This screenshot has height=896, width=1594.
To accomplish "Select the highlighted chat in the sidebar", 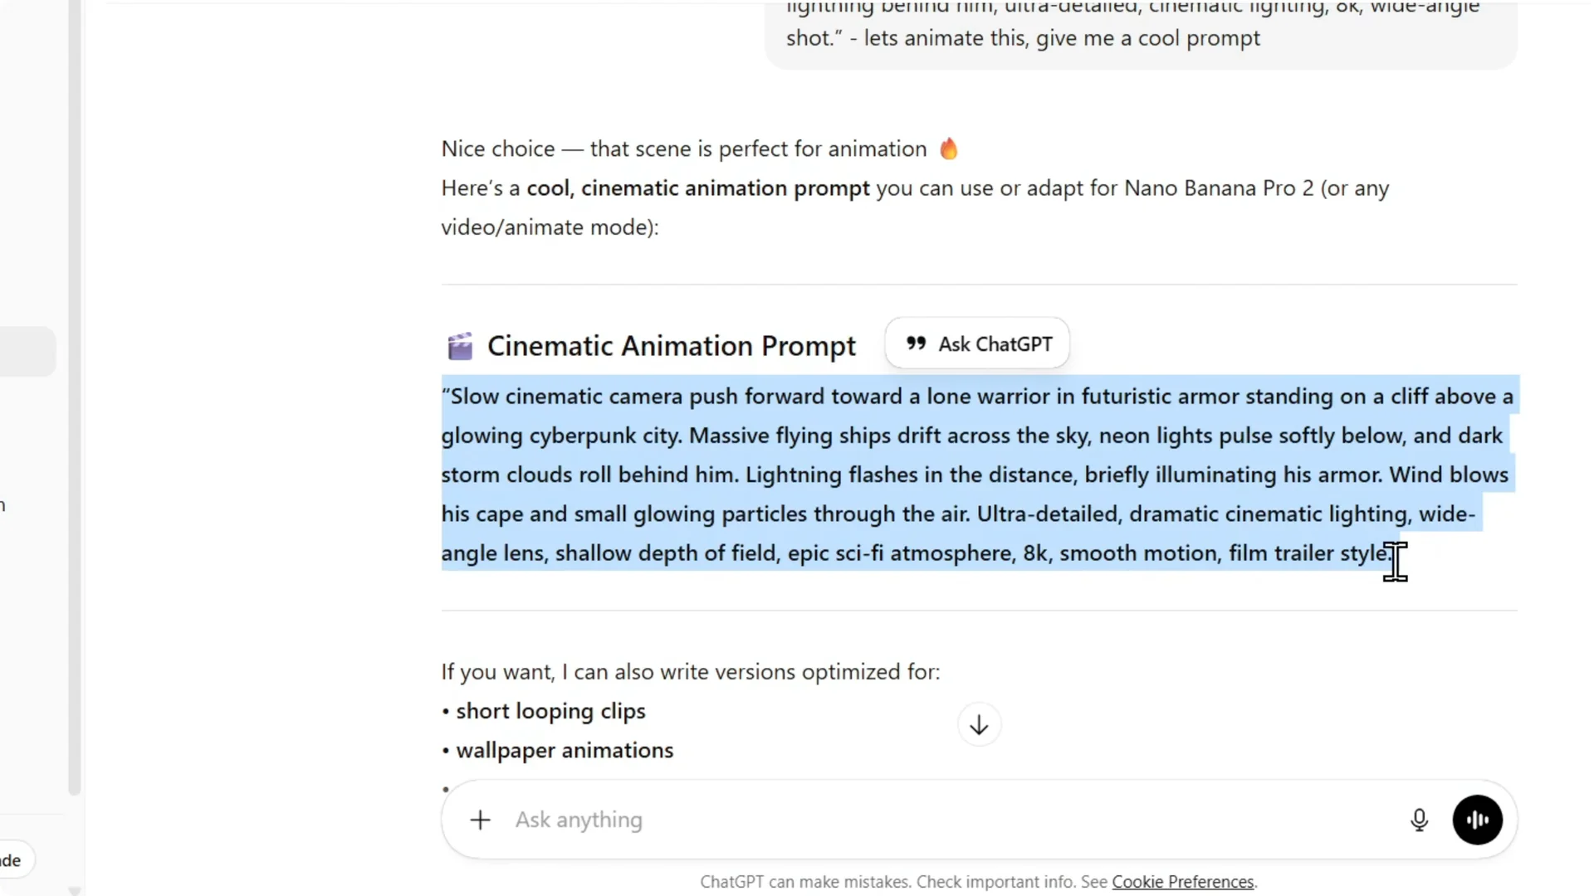I will click(x=27, y=352).
